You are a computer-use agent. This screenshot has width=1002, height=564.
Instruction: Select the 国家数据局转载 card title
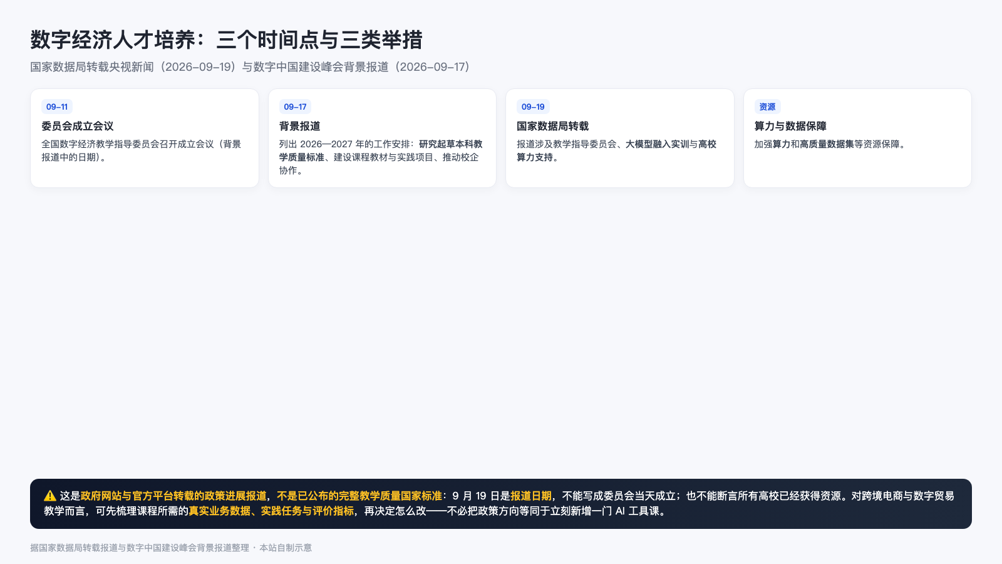tap(553, 126)
